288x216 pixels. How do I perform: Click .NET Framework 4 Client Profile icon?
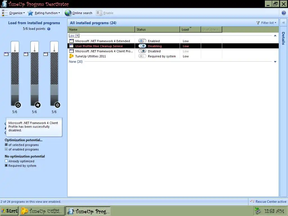(71, 51)
